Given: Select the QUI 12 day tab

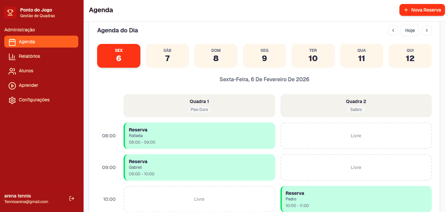Looking at the screenshot, I should click(x=410, y=55).
